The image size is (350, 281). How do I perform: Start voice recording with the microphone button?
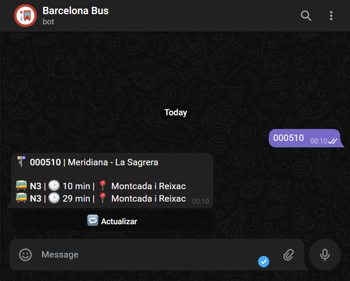coord(325,255)
